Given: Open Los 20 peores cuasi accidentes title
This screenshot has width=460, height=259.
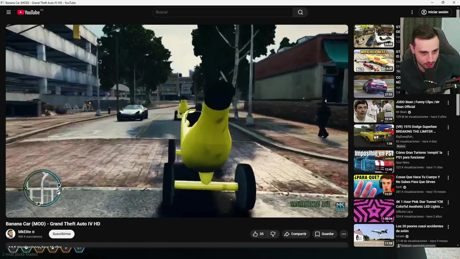Looking at the screenshot, I should coord(420,228).
